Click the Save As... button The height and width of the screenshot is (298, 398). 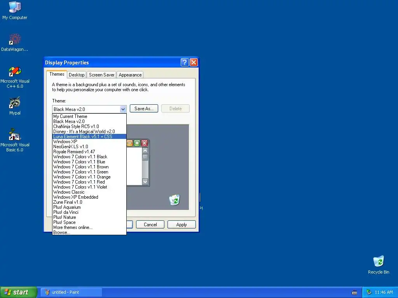click(x=144, y=109)
